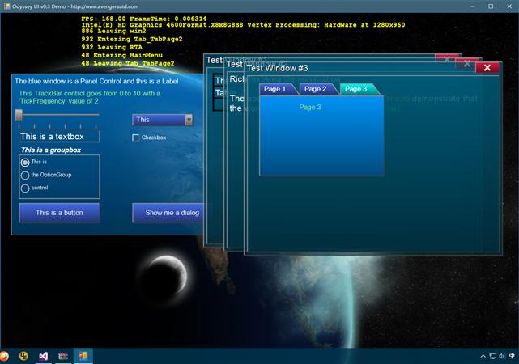Close Test Window #3
This screenshot has height=364, width=519.
(487, 68)
